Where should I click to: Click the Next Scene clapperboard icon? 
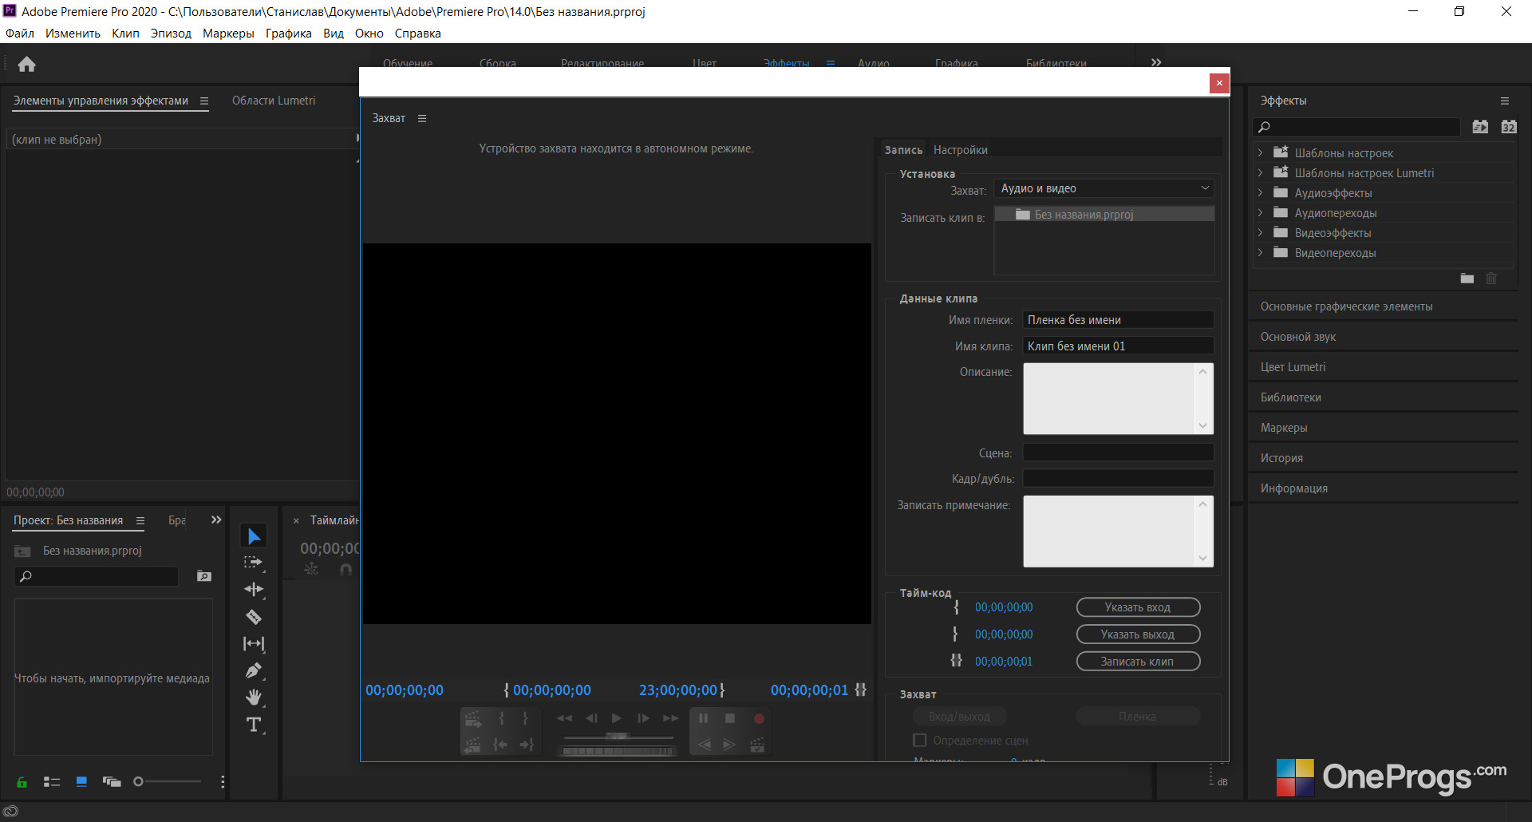click(x=473, y=718)
